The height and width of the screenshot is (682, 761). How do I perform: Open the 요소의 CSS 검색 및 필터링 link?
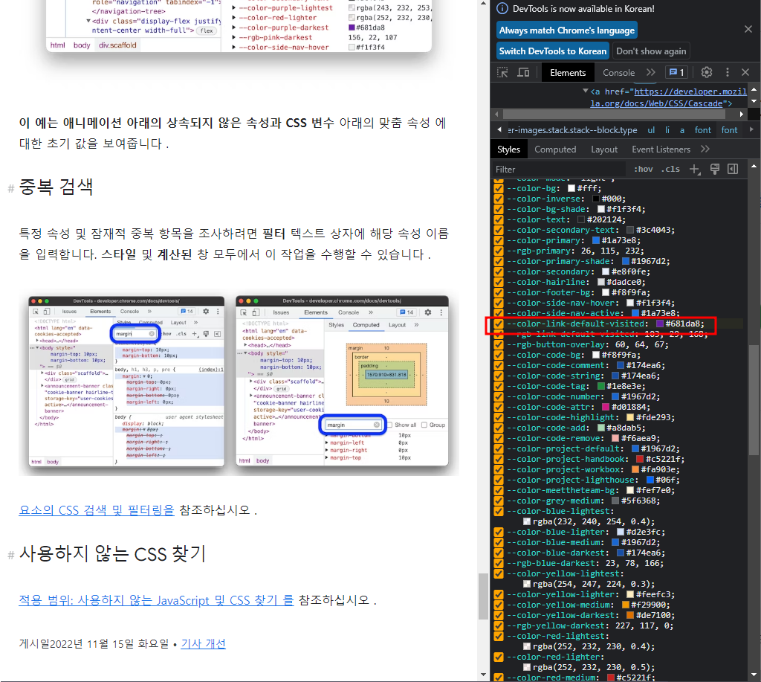point(97,510)
